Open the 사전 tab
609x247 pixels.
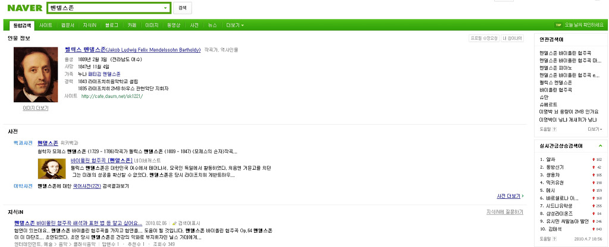point(194,25)
